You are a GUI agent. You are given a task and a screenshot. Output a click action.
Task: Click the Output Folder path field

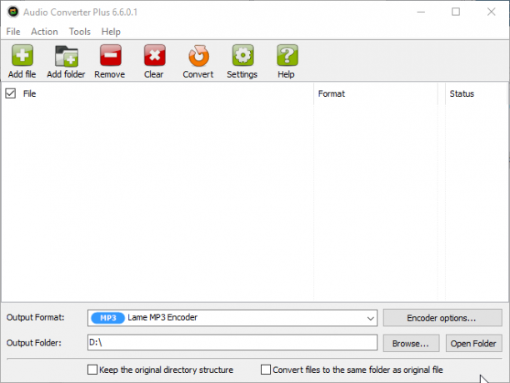tap(232, 343)
